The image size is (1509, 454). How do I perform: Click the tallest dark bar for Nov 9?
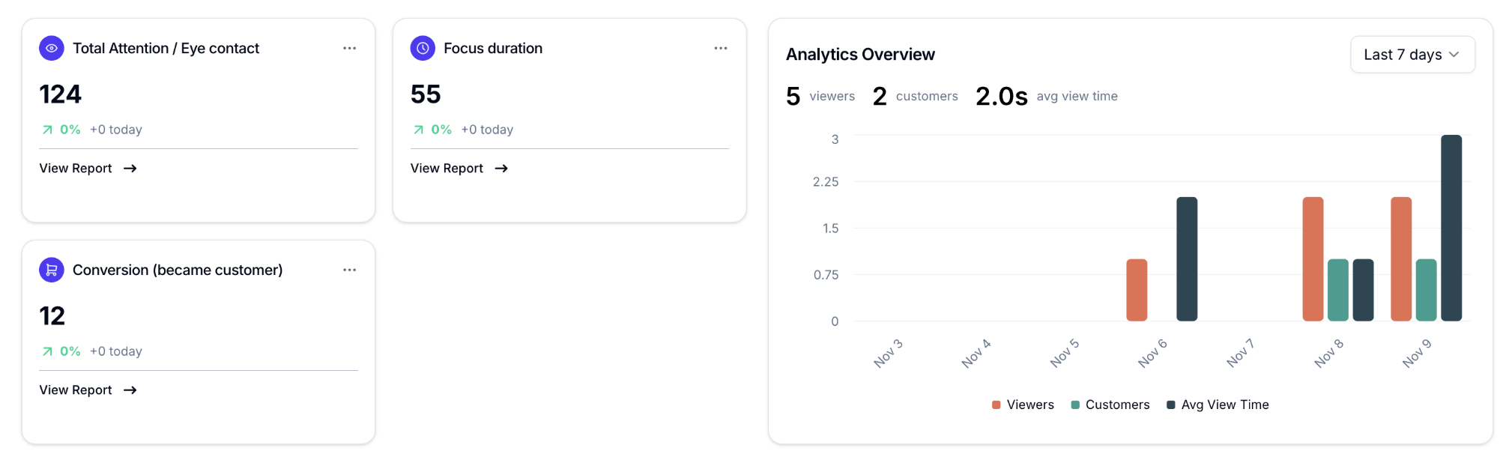coord(1451,228)
